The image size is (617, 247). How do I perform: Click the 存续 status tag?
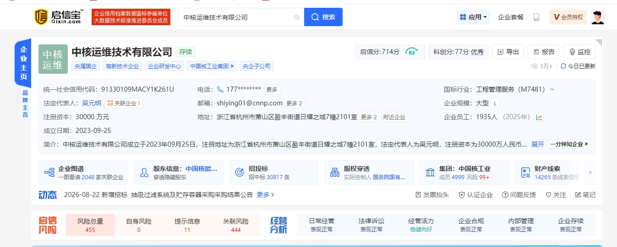[x=186, y=52]
